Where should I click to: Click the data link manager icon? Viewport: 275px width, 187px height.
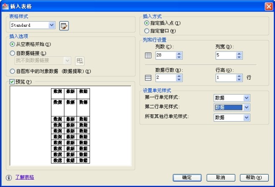coord(79,61)
